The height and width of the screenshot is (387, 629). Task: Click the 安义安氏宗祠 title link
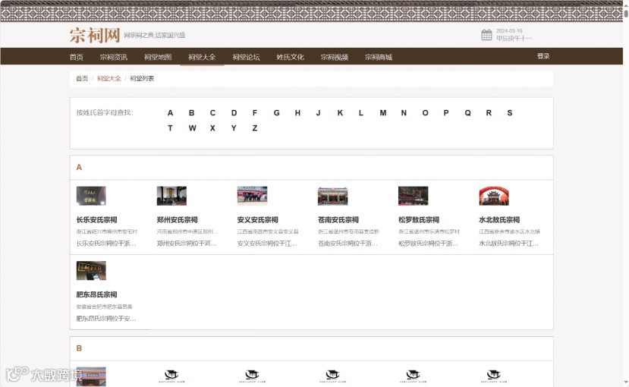click(x=257, y=220)
